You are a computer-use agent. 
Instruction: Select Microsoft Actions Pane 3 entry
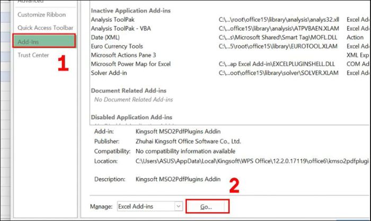(x=123, y=55)
